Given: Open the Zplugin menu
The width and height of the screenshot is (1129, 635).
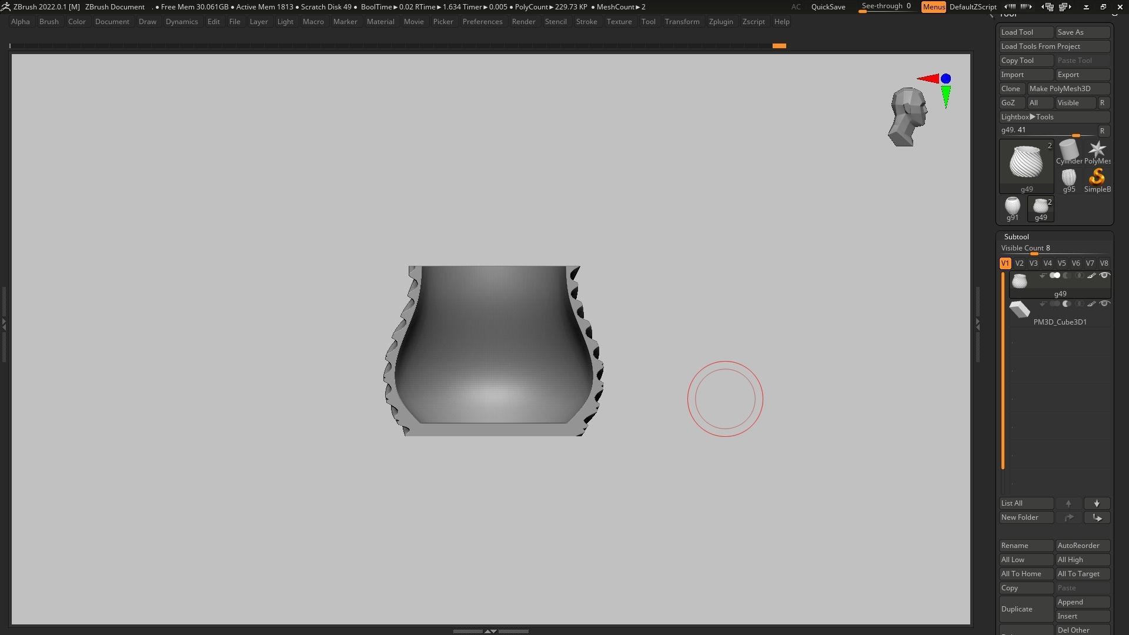Looking at the screenshot, I should pyautogui.click(x=720, y=22).
